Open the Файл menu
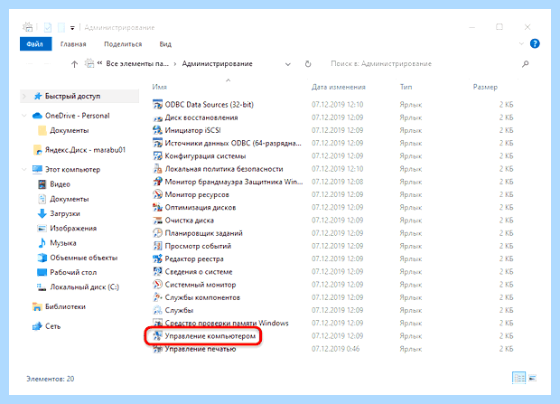 pos(36,44)
